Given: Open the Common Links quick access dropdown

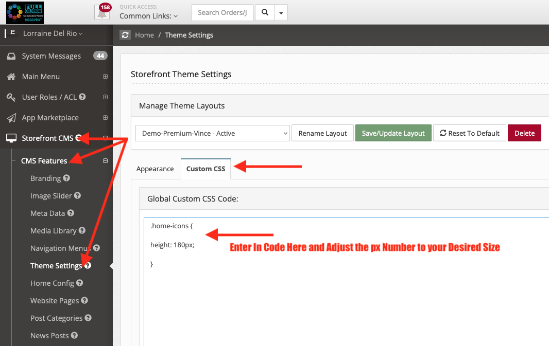Looking at the screenshot, I should [x=147, y=16].
